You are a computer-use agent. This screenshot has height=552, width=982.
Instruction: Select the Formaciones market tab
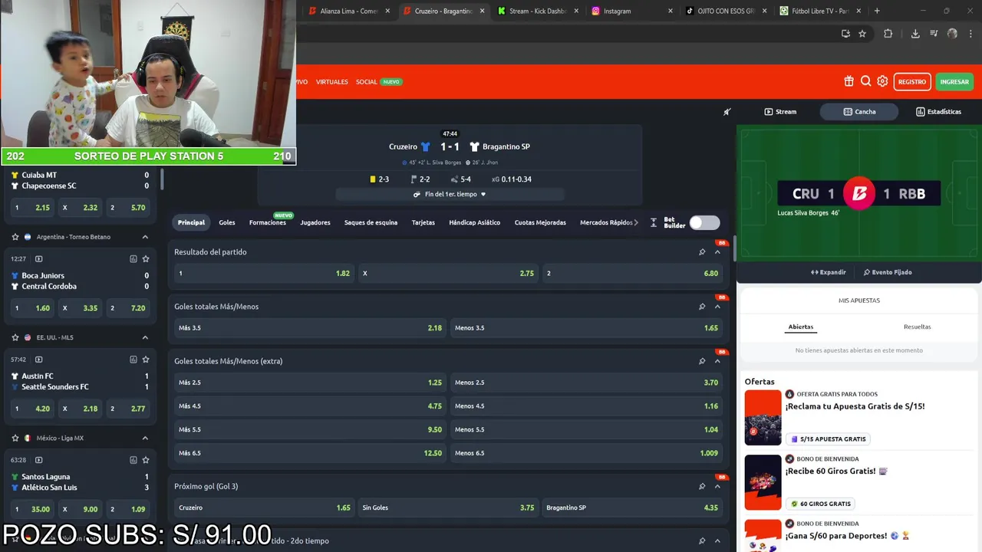click(268, 222)
